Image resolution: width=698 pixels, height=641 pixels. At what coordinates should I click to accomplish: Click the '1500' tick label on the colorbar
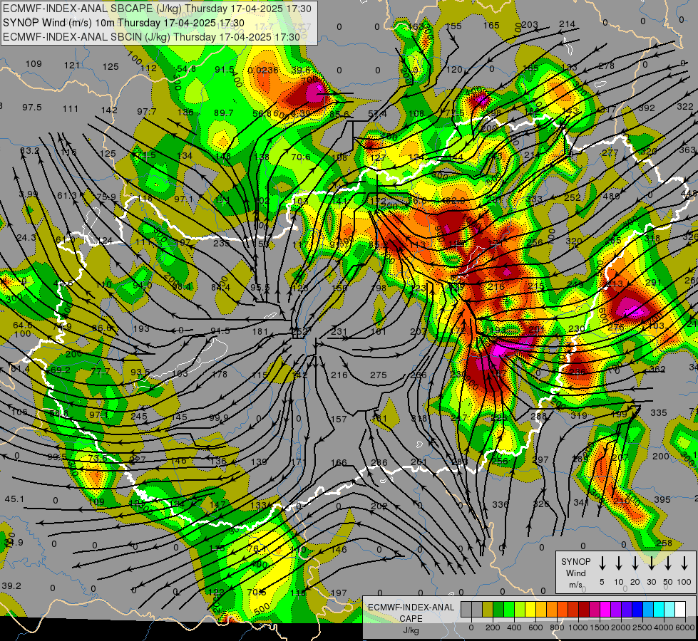600,627
